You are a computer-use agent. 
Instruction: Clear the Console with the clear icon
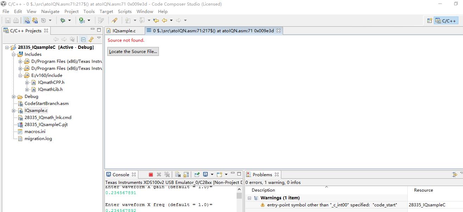(178, 174)
